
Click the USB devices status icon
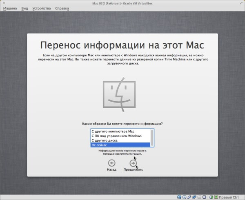coord(189,197)
